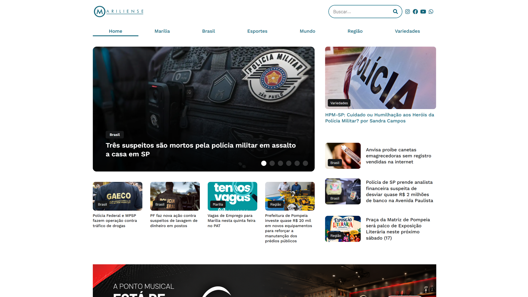The image size is (528, 297).
Task: Click the police badge thumbnail
Action: pyautogui.click(x=342, y=191)
